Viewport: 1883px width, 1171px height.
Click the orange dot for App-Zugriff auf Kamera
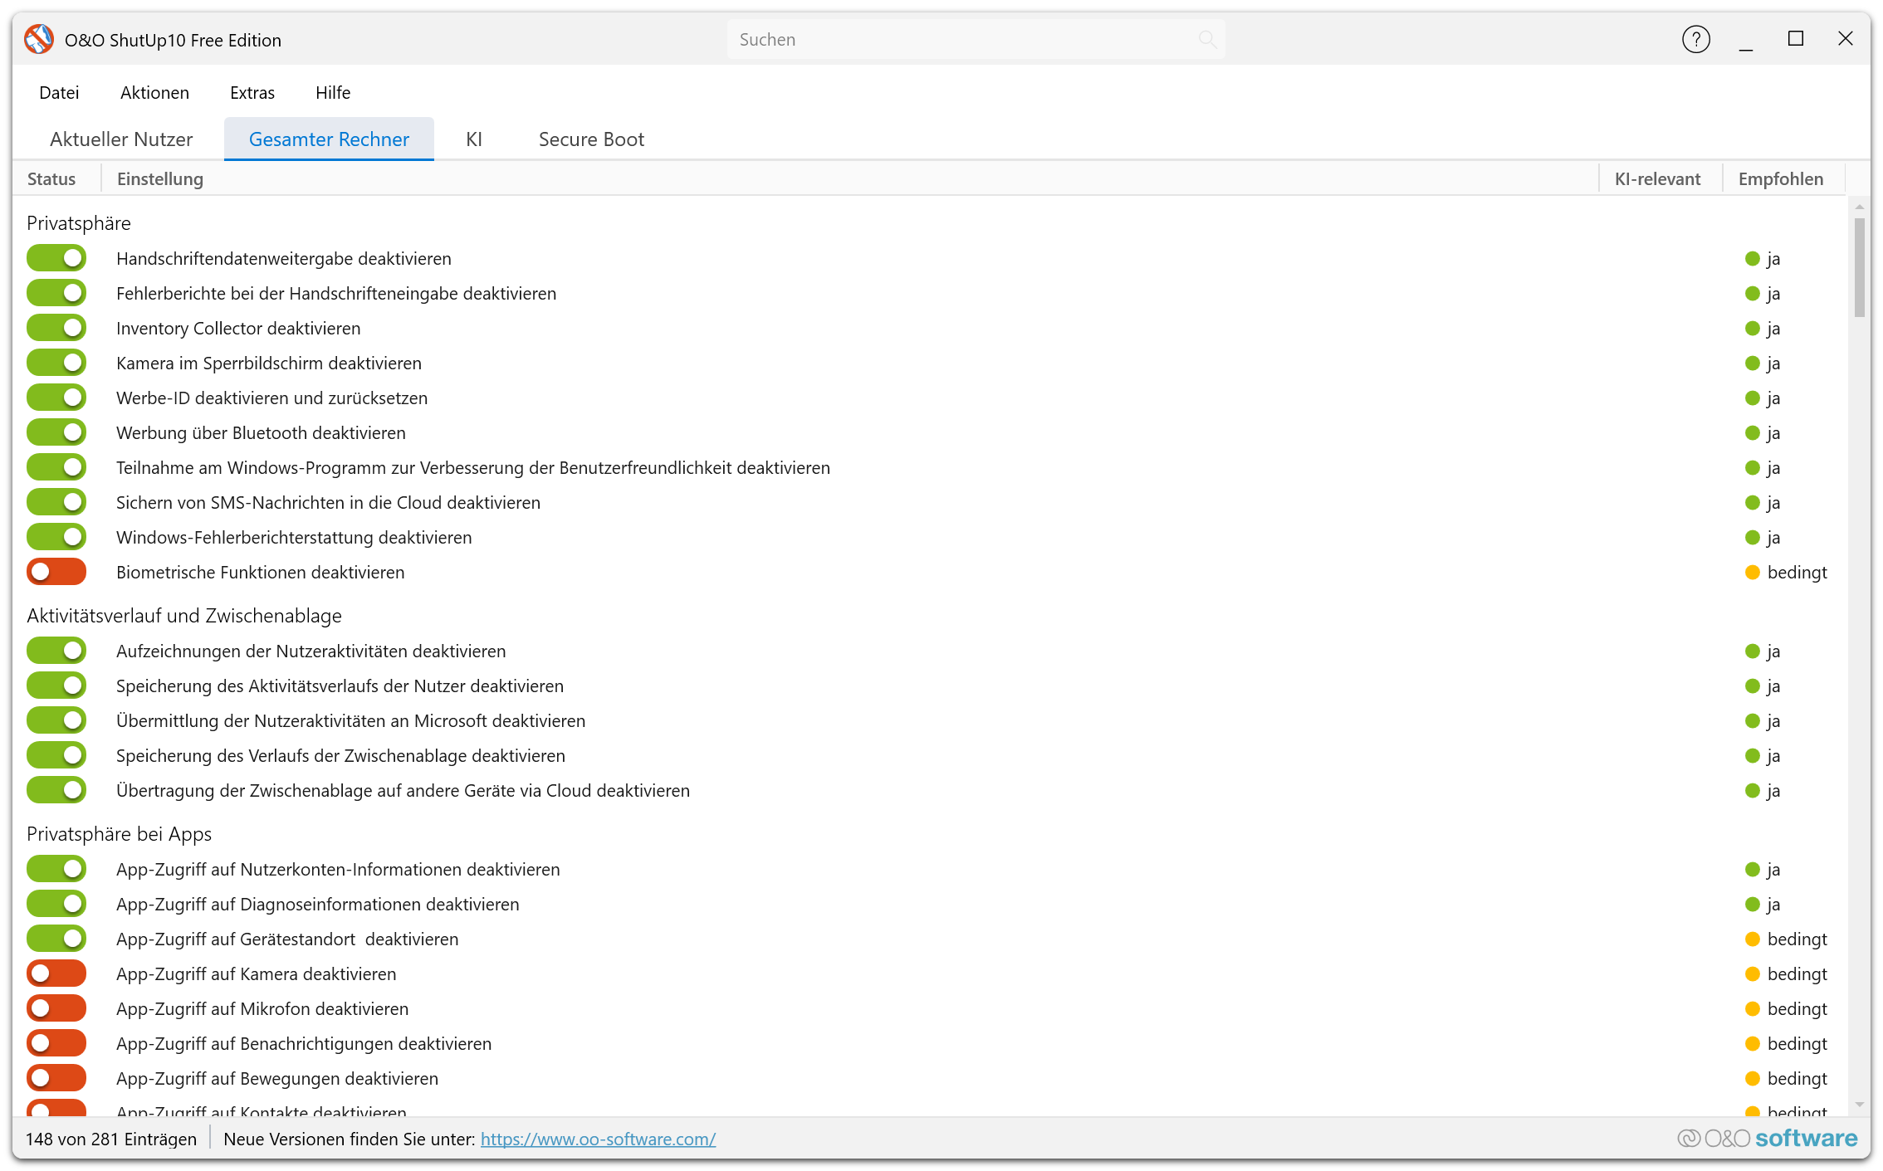pyautogui.click(x=1752, y=974)
